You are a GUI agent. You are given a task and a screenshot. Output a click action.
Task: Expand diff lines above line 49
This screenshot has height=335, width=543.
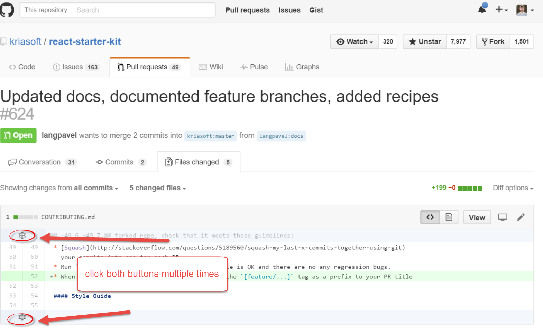[x=22, y=236]
